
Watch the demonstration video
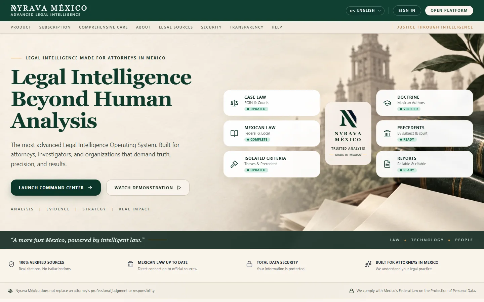148,188
